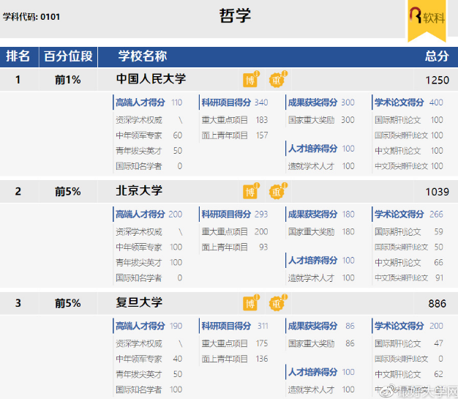Click total score 1250
This screenshot has height=399, width=458.
[437, 80]
